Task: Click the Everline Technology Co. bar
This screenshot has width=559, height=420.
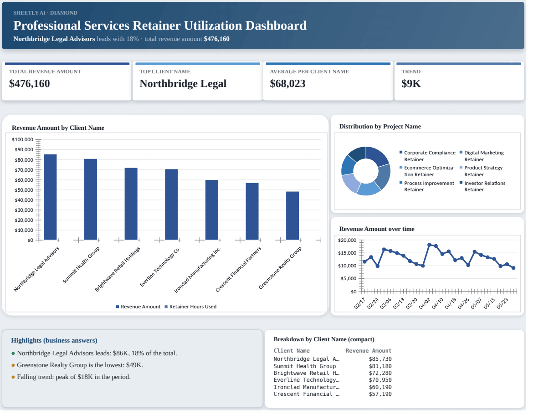Action: point(171,205)
